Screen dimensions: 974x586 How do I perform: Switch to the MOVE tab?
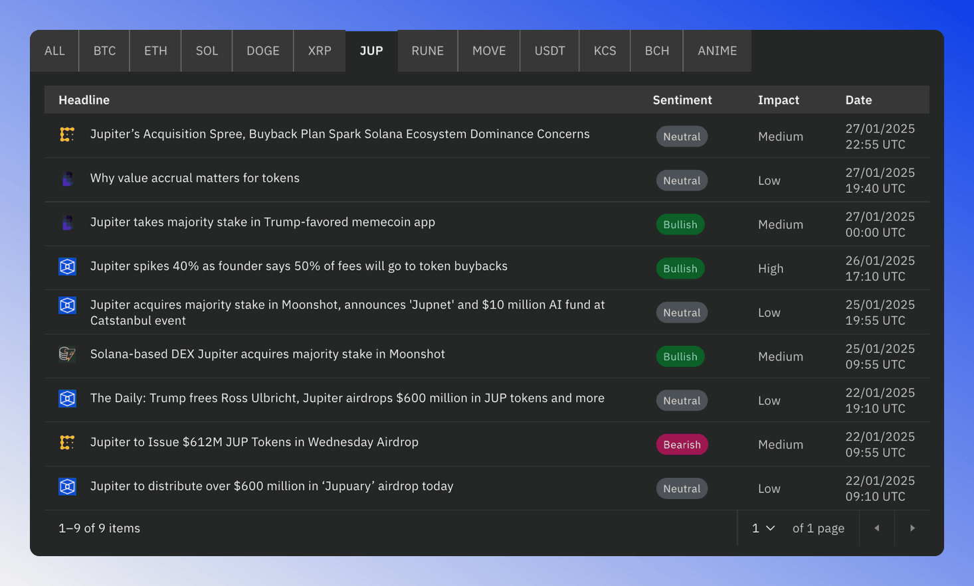(x=489, y=50)
